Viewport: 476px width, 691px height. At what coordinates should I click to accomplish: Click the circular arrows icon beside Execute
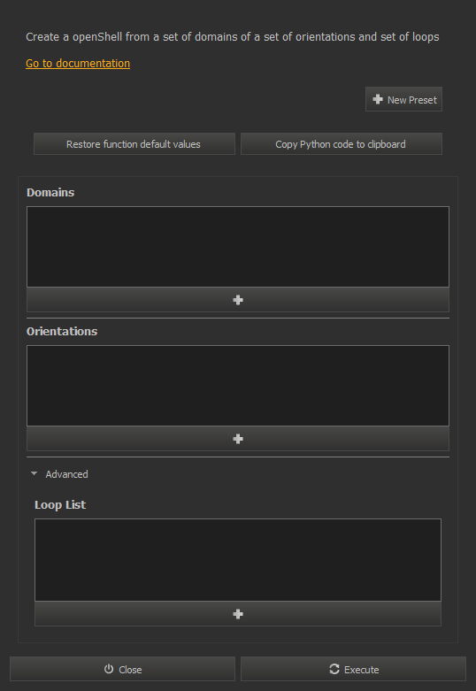click(334, 669)
